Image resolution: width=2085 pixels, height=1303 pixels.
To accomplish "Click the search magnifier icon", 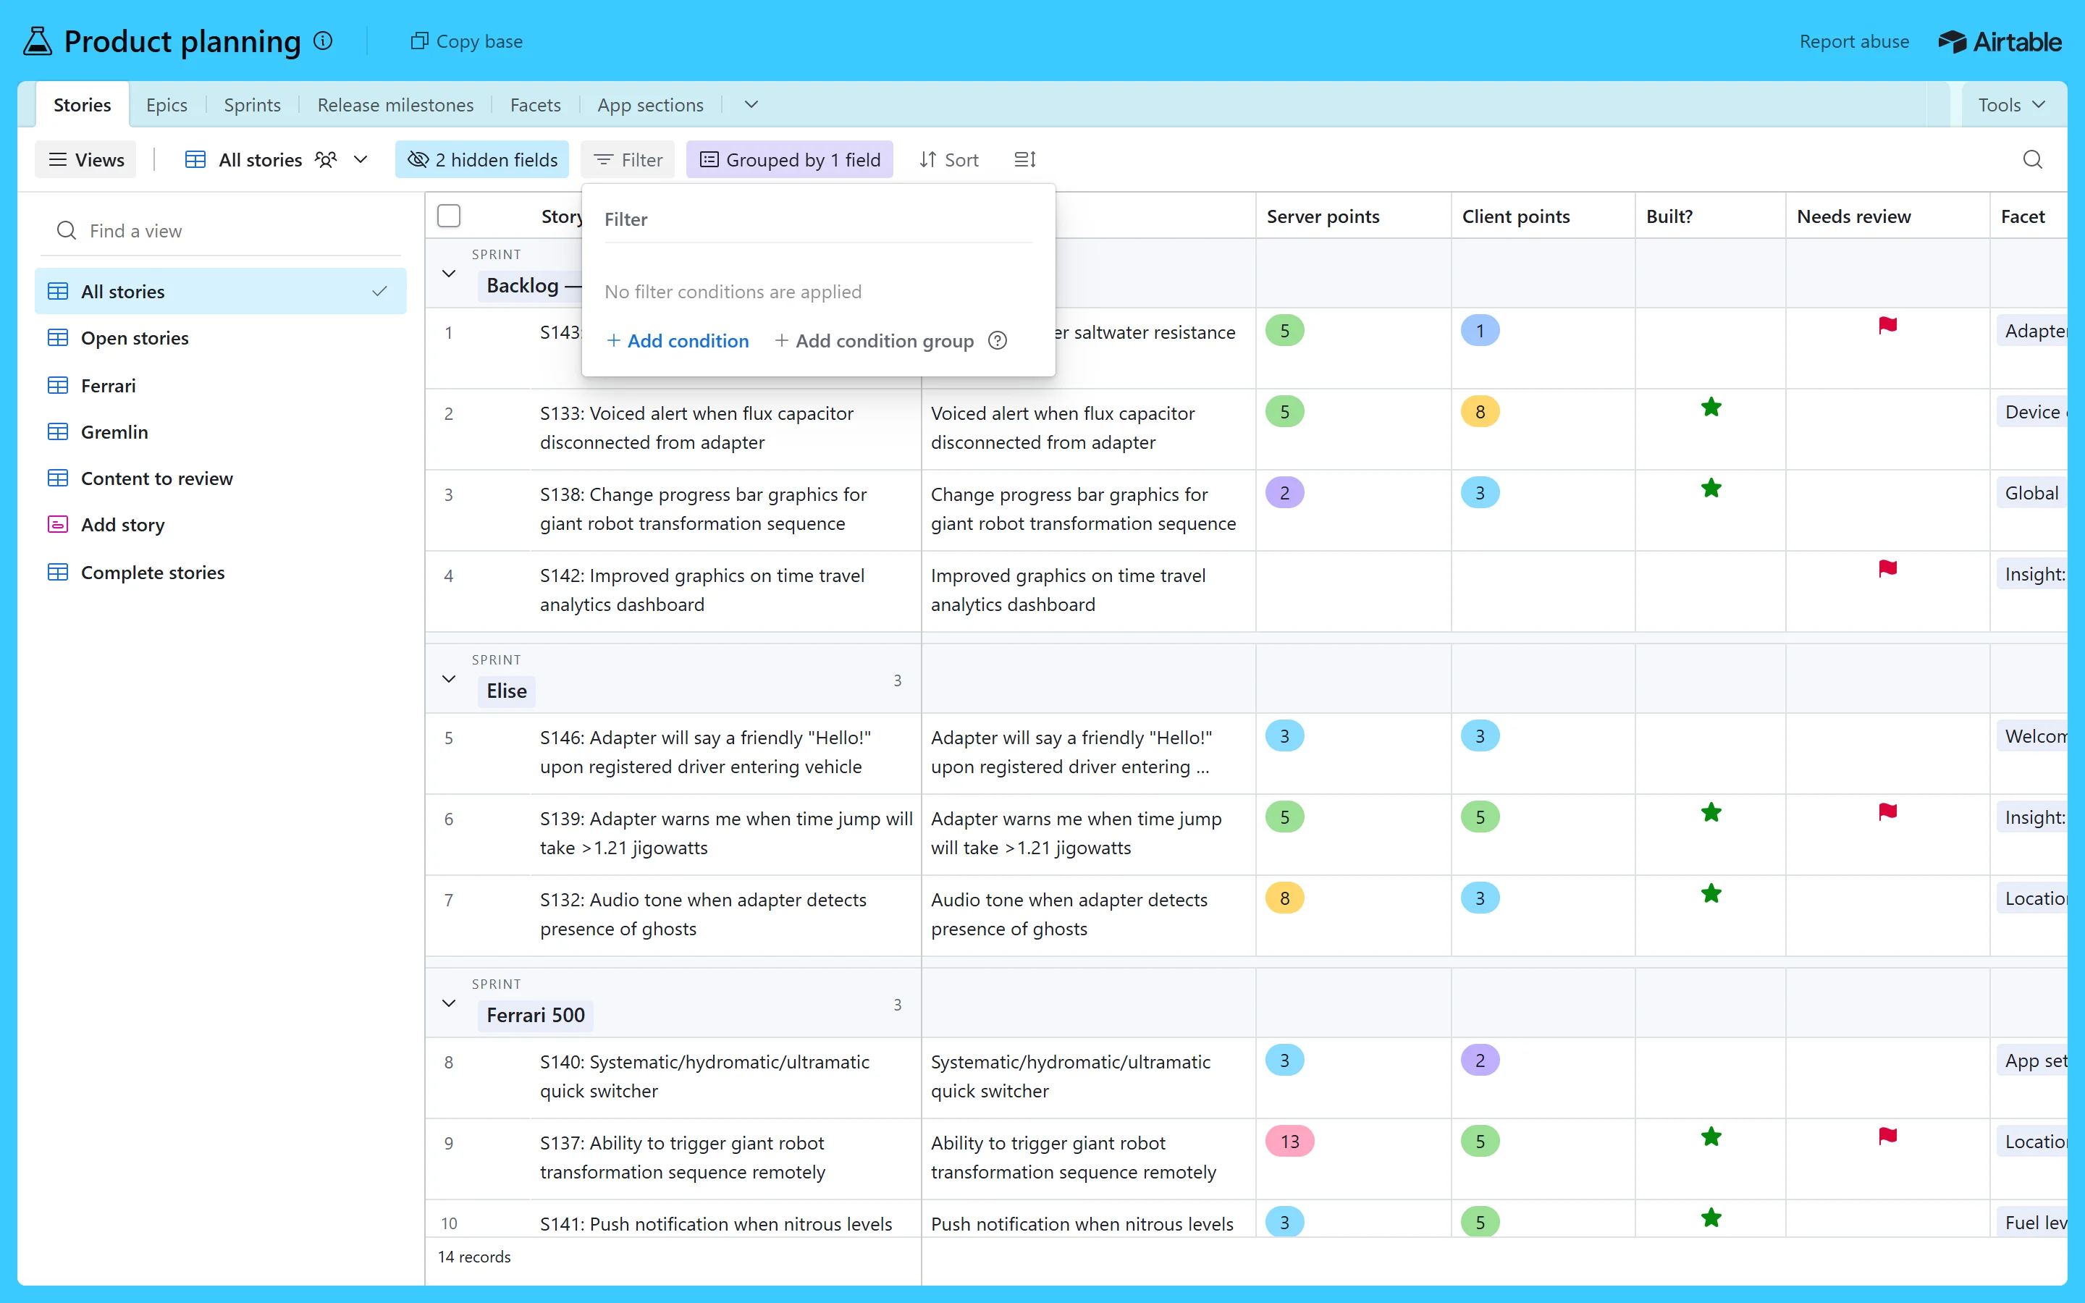I will (x=2032, y=159).
